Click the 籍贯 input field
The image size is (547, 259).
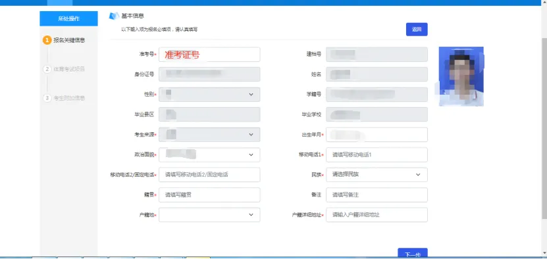[209, 195]
